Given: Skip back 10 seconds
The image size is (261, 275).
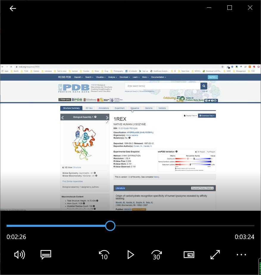Looking at the screenshot, I should point(104,255).
